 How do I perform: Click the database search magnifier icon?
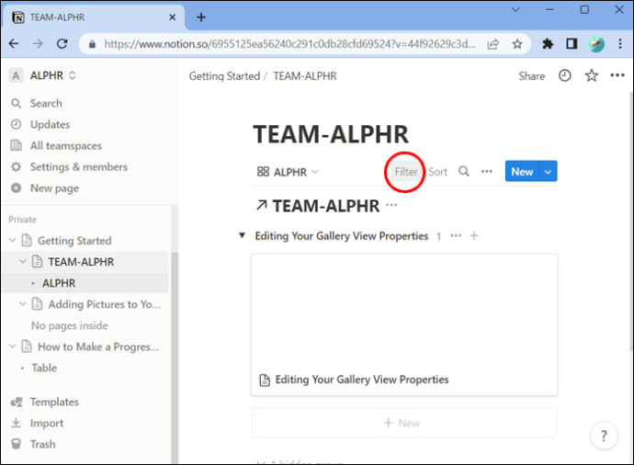(x=464, y=172)
